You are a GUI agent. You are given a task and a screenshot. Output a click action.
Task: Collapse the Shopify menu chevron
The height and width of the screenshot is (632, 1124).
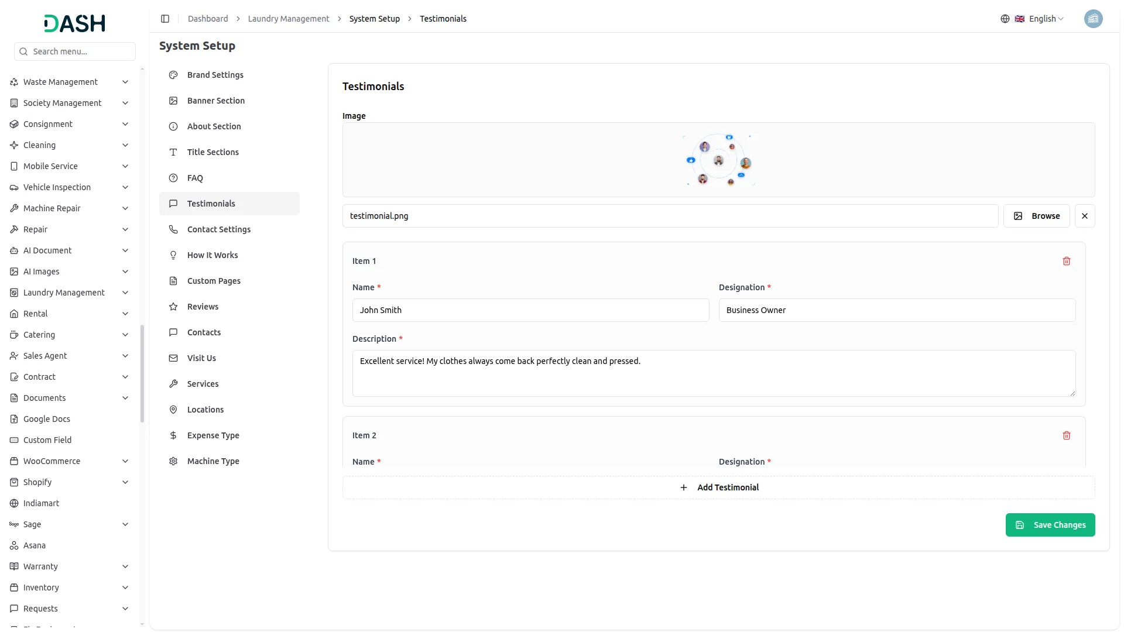[x=125, y=482]
